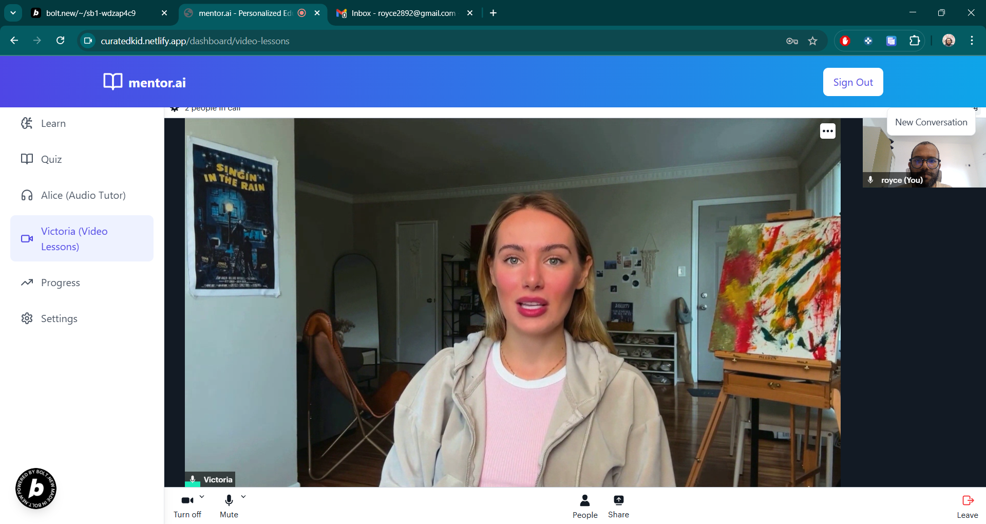Open the three-dots menu on Victoria's video
The height and width of the screenshot is (524, 986).
(x=827, y=131)
